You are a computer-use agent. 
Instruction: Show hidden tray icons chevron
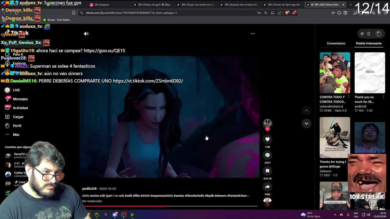click(335, 215)
